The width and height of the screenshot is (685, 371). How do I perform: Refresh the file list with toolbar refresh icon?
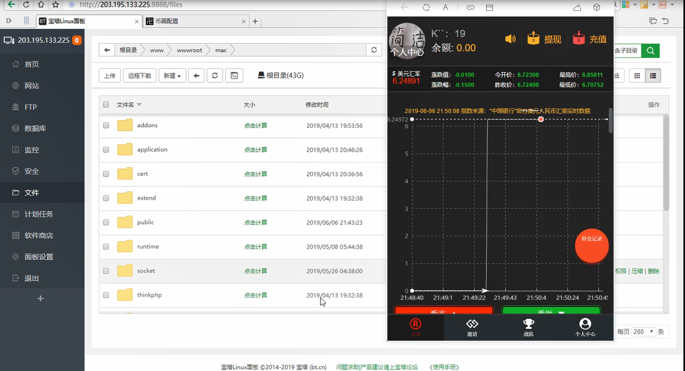click(x=214, y=76)
